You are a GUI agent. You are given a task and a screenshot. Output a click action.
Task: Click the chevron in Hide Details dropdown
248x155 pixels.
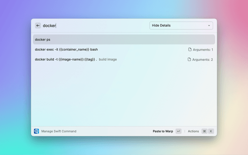(209, 26)
